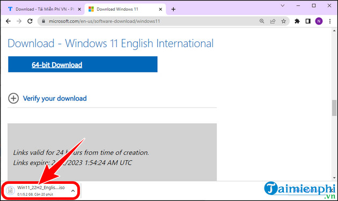Minimize the browser window
Screen dimensions: 338x201
click(x=298, y=5)
